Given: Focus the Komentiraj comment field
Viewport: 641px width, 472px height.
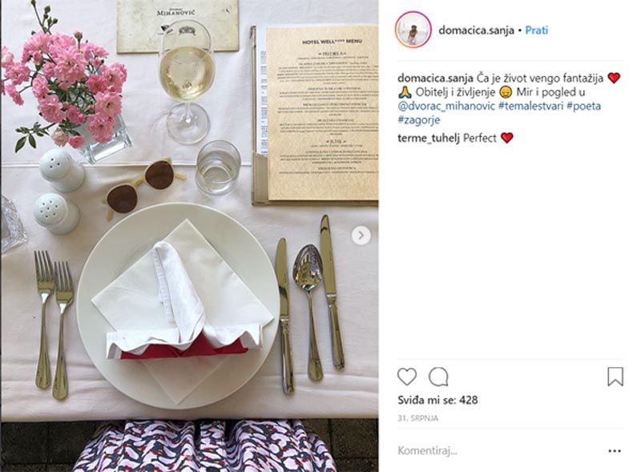Looking at the screenshot, I should point(498,451).
